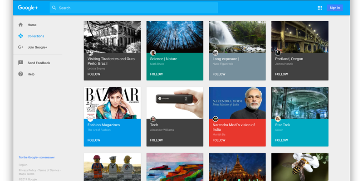Click author name Leticia Soares
Screen dimensions: 363x181
[96, 69]
